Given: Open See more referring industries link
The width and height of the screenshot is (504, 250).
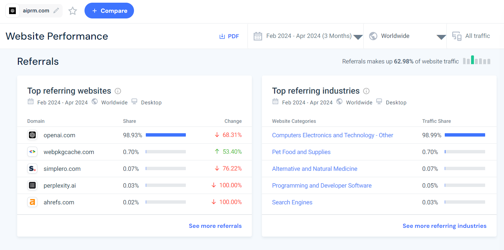Looking at the screenshot, I should [x=444, y=226].
